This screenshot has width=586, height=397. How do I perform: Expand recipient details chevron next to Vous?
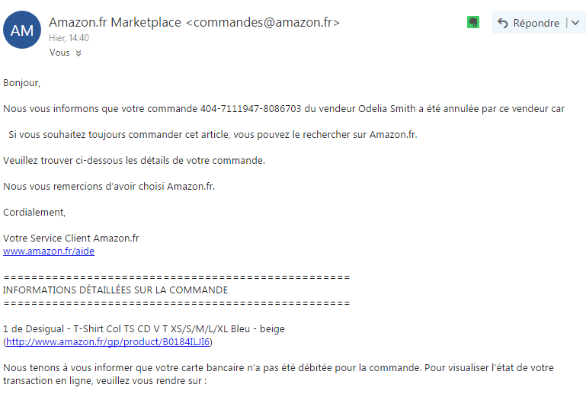[78, 53]
